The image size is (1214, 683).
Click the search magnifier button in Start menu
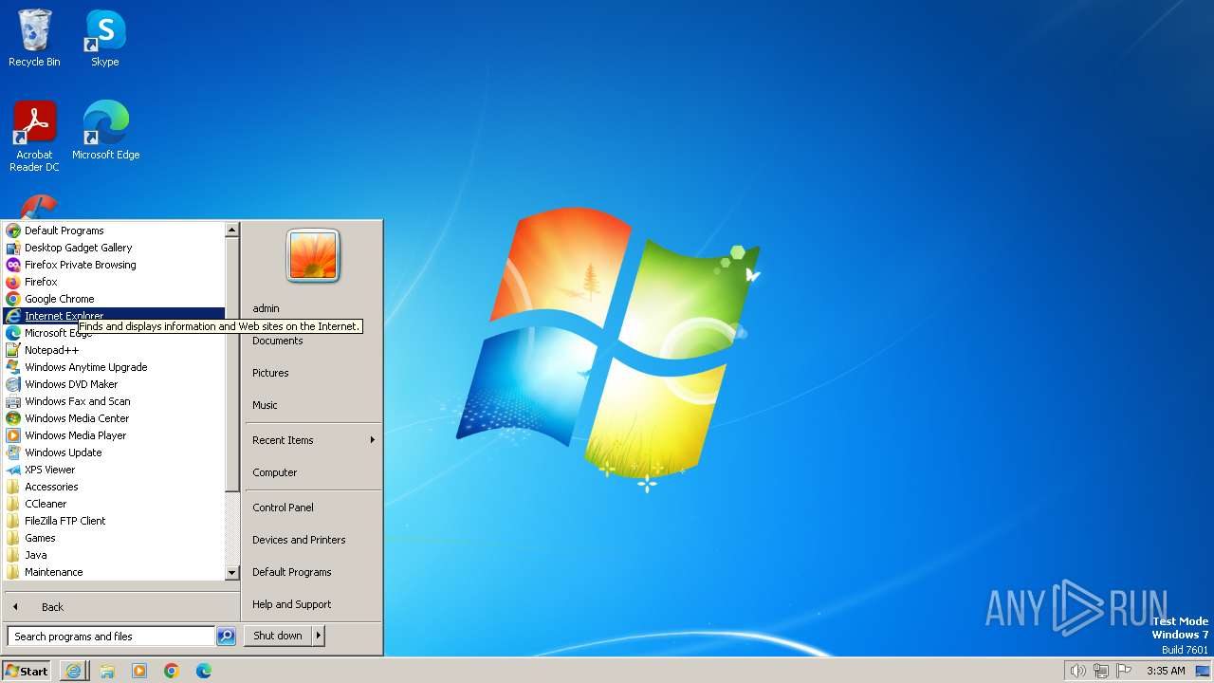226,637
